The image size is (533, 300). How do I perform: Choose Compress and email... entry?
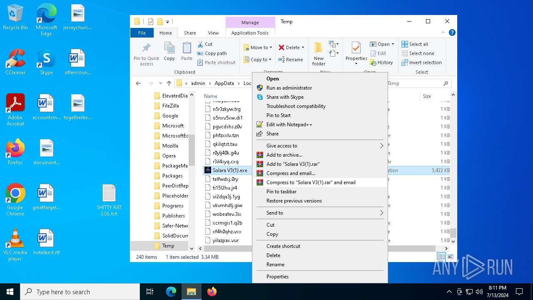tap(320, 173)
